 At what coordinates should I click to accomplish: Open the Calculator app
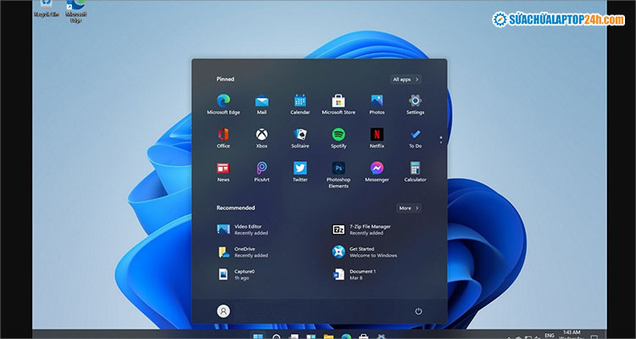point(415,171)
